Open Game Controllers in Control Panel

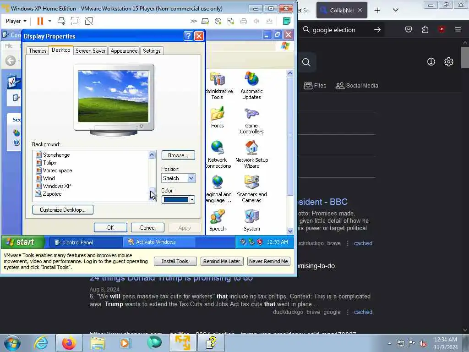(251, 121)
